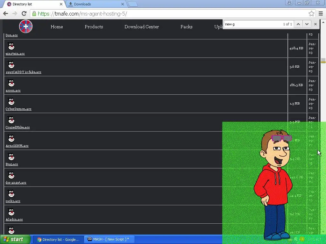
Task: Download CyberDemon.acs
Action: click(18, 109)
